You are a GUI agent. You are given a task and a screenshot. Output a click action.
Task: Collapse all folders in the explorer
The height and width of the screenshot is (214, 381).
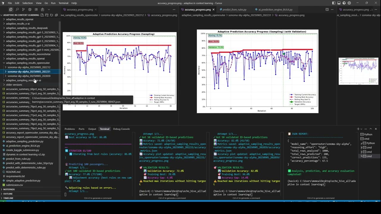(56, 15)
